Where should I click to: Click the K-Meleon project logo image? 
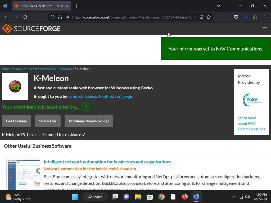point(15,86)
